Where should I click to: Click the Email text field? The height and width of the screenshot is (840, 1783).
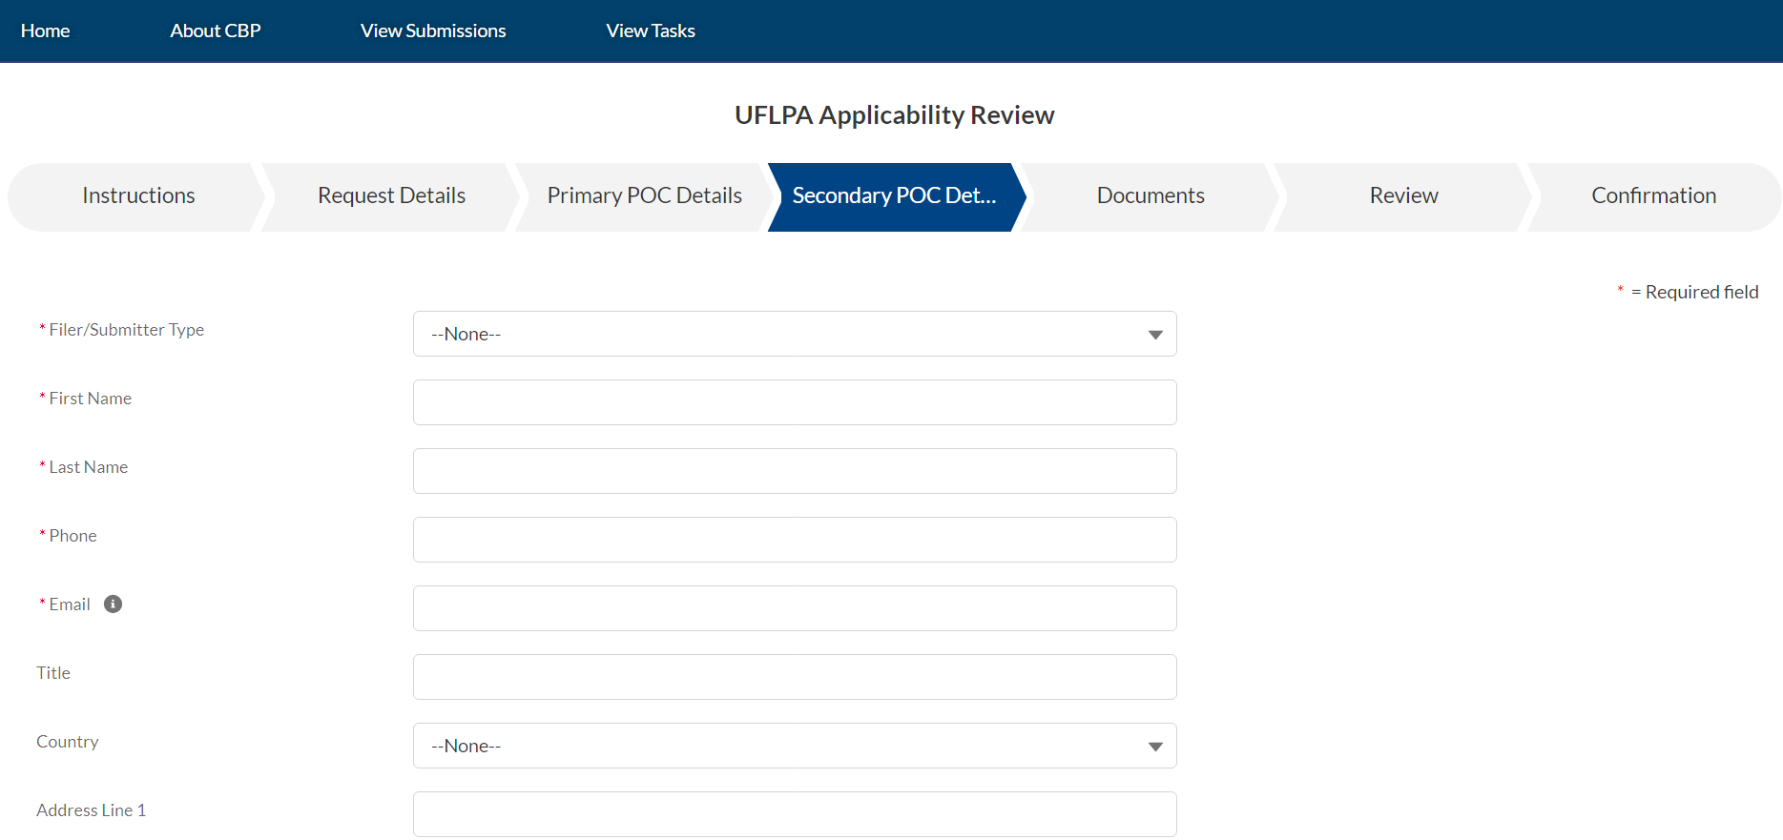click(794, 608)
